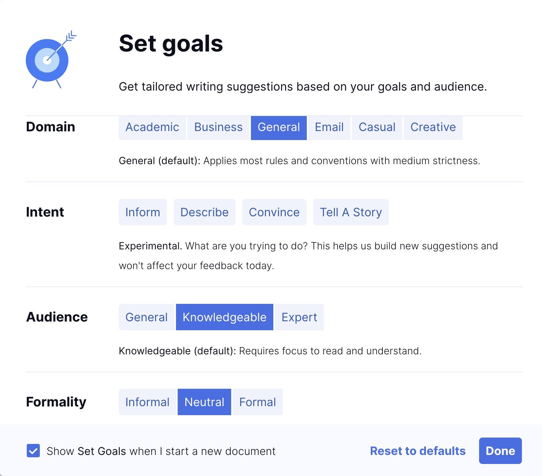The height and width of the screenshot is (476, 542).
Task: Click the Done button
Action: point(500,450)
